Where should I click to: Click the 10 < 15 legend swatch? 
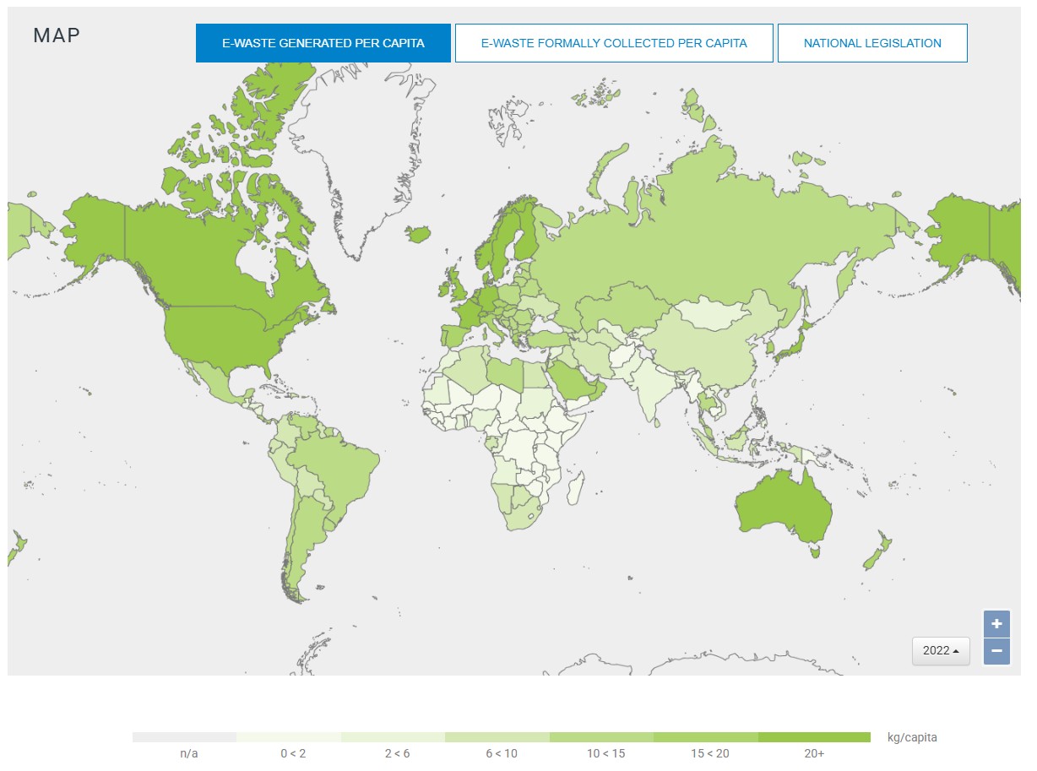(x=601, y=737)
